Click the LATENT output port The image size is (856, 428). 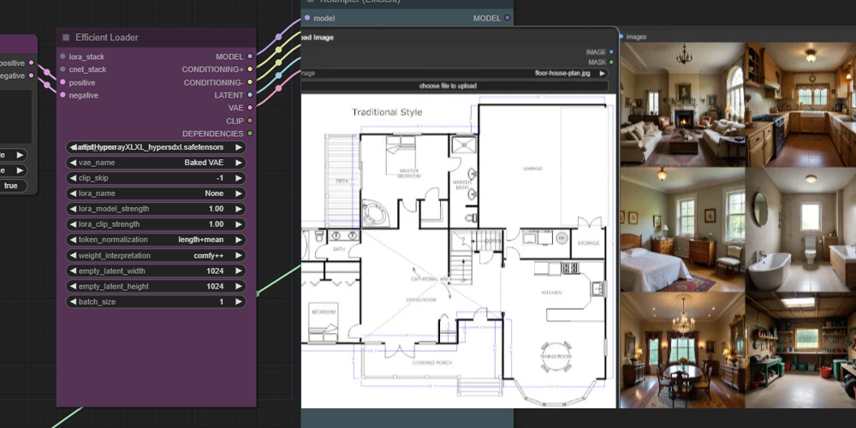point(250,95)
